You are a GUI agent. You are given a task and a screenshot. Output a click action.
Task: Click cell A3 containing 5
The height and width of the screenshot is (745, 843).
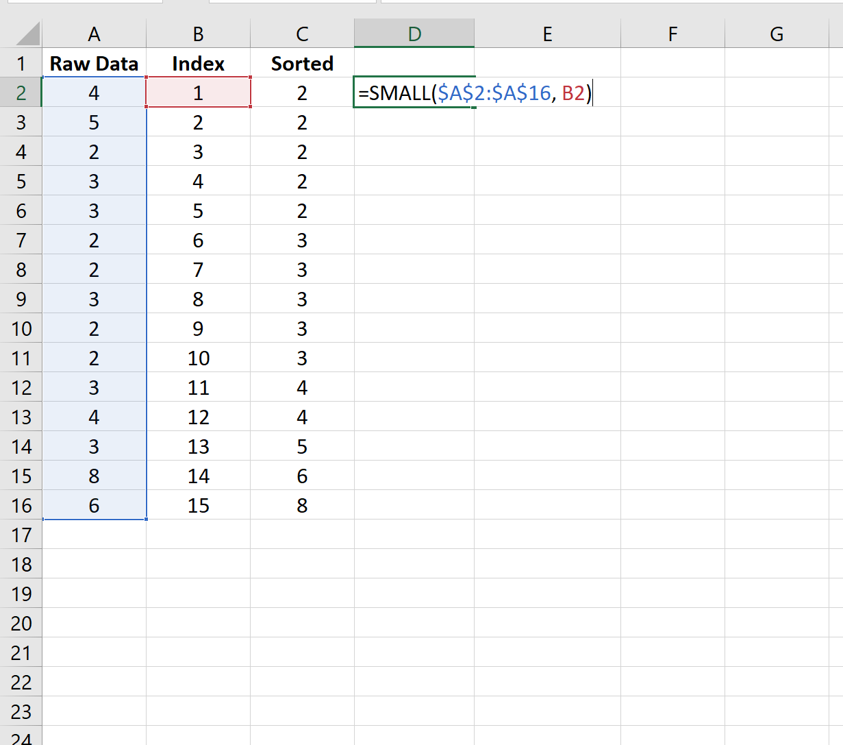pos(94,122)
